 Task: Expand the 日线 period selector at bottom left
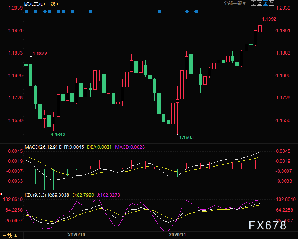point(10,236)
